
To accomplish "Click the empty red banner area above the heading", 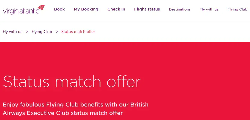I will [125, 57].
